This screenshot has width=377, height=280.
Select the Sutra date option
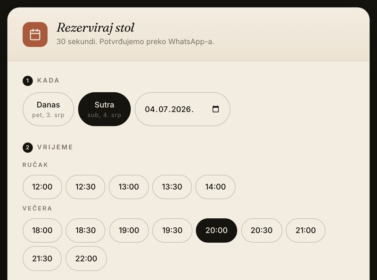(104, 109)
